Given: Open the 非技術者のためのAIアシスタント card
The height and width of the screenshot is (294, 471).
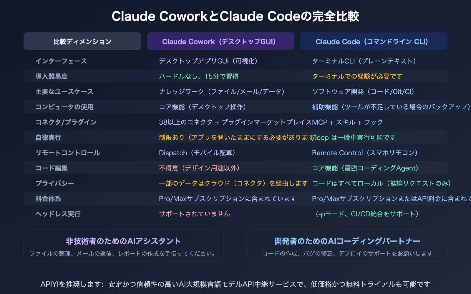Looking at the screenshot, I should click(x=123, y=245).
